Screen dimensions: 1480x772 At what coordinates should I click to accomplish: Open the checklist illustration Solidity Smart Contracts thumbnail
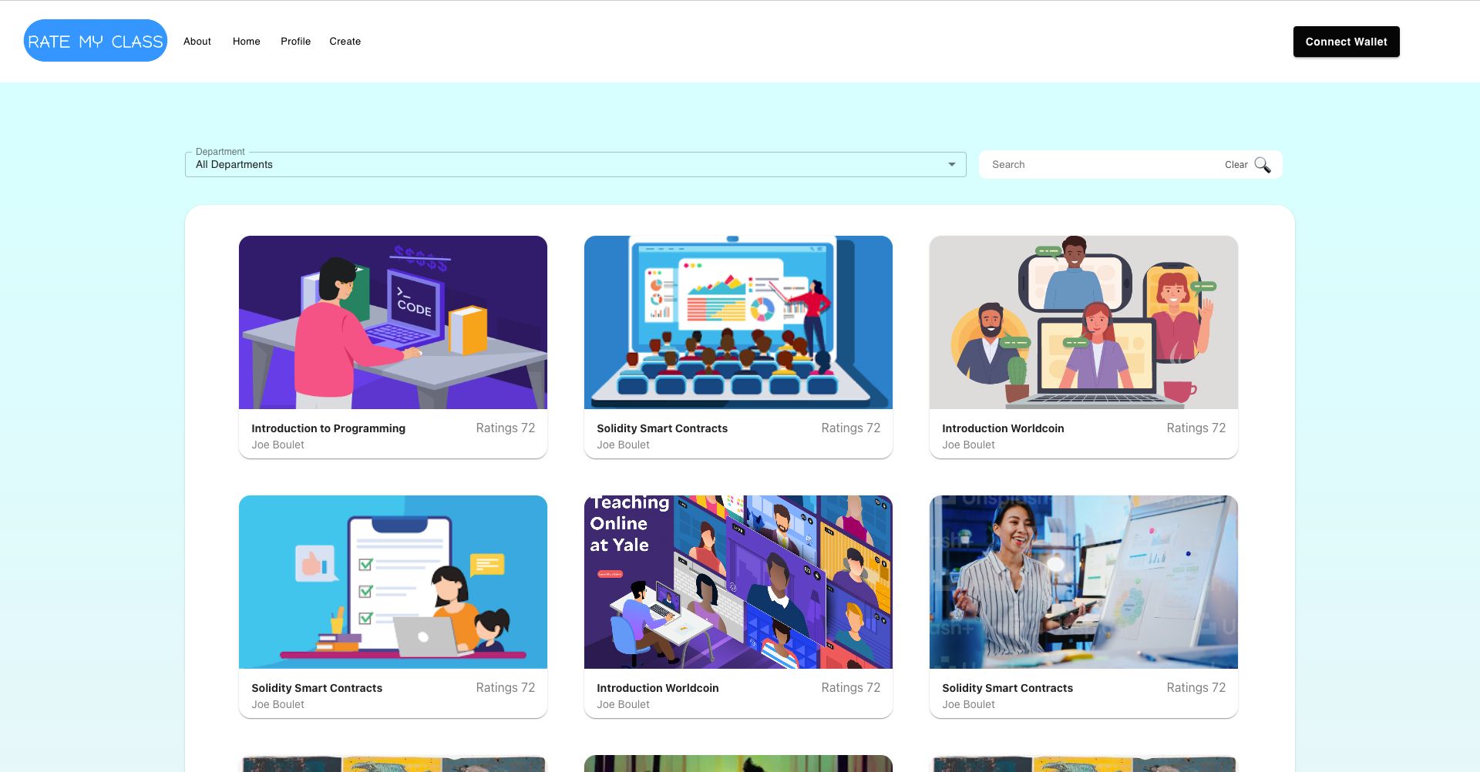393,582
